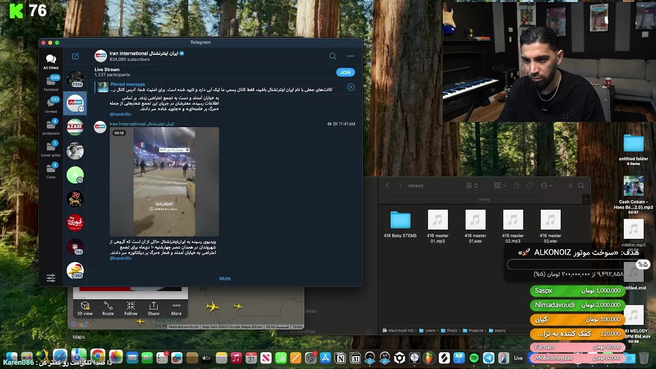Screen dimensions: 656x369
Task: Open the Finder group-by dropdown
Action: pyautogui.click(x=500, y=186)
